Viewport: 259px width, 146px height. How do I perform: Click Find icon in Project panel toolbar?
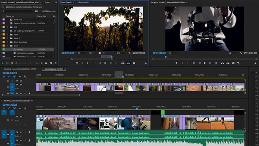[41, 63]
